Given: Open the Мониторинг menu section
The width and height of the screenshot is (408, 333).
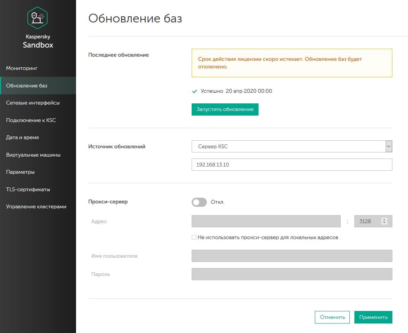Looking at the screenshot, I should [x=22, y=68].
